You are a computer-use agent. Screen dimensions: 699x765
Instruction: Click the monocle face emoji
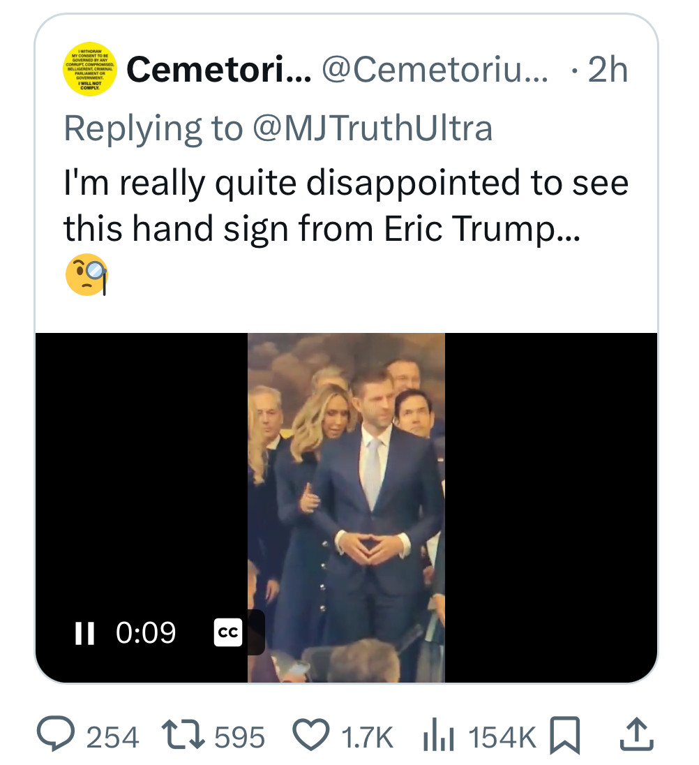(87, 274)
